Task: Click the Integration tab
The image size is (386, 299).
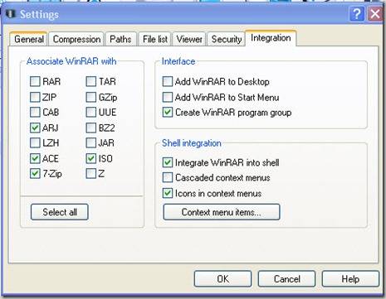Action: pos(271,38)
